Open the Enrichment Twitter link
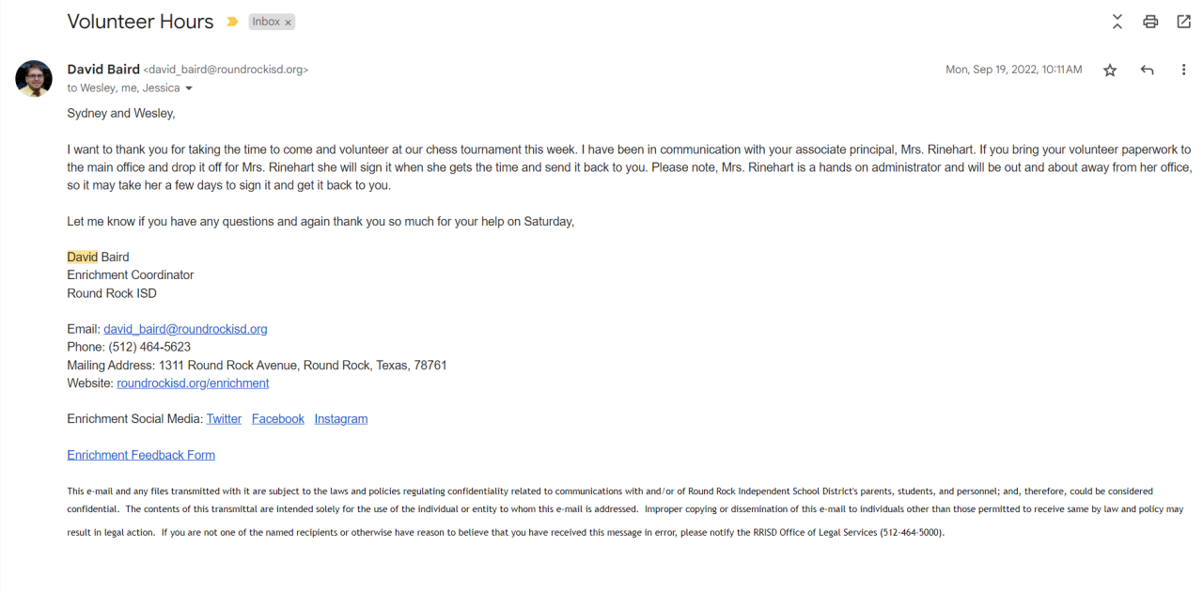Viewport: 1203px width, 594px height. point(224,419)
